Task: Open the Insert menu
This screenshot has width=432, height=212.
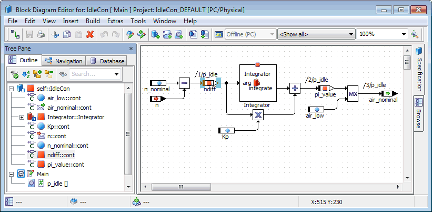Action: coord(71,21)
